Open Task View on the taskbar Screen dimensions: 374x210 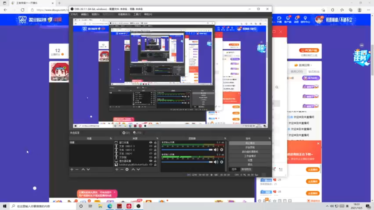pyautogui.click(x=90, y=206)
